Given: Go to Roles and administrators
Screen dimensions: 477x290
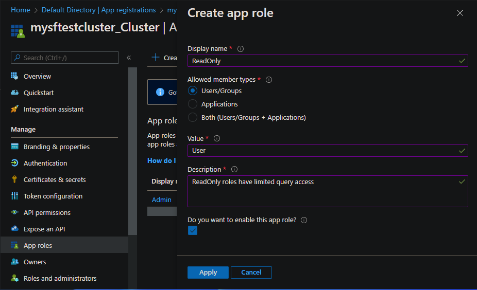Looking at the screenshot, I should point(60,278).
